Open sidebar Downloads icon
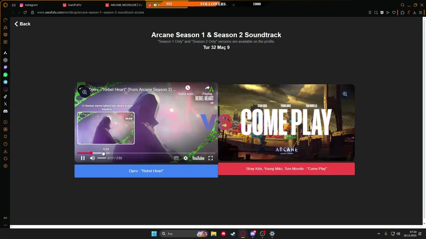 tap(5, 151)
